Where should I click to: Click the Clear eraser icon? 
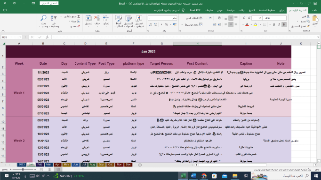79,26
